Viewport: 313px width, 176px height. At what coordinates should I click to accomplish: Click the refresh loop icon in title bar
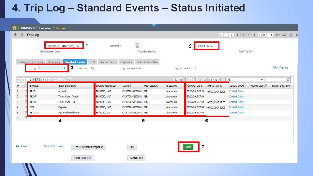tap(291, 35)
